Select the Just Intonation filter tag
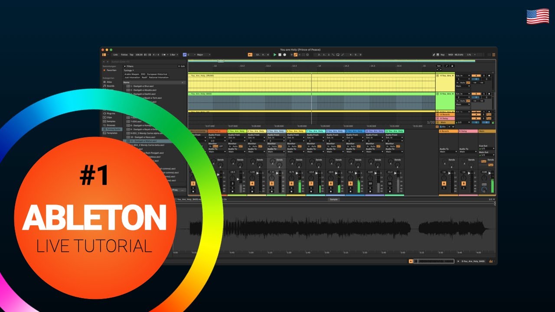 (x=132, y=78)
